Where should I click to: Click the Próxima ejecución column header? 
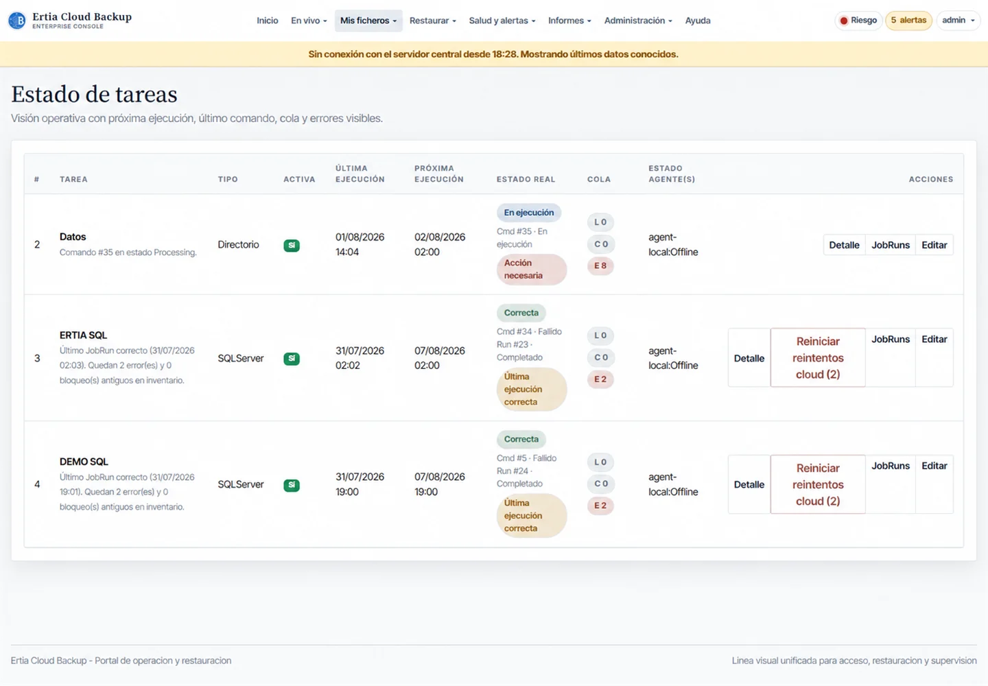[x=439, y=174]
